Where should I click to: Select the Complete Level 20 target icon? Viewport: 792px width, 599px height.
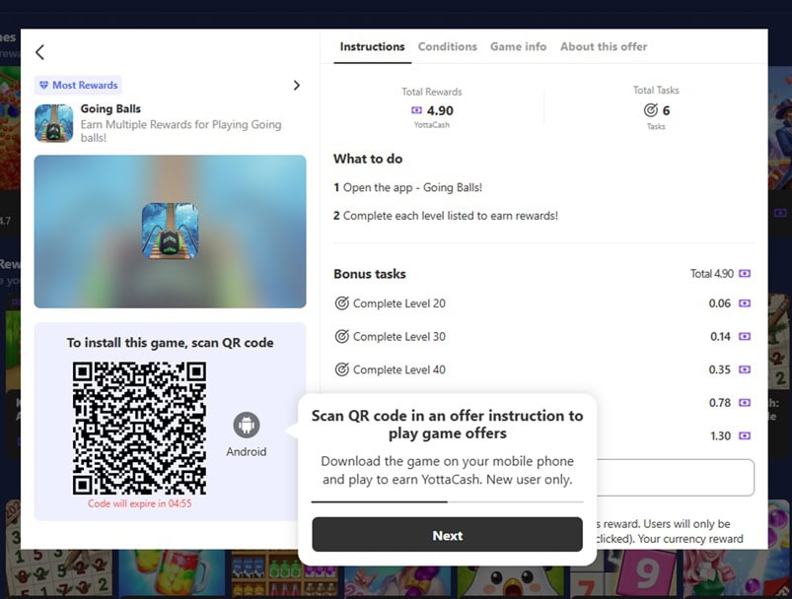(342, 303)
